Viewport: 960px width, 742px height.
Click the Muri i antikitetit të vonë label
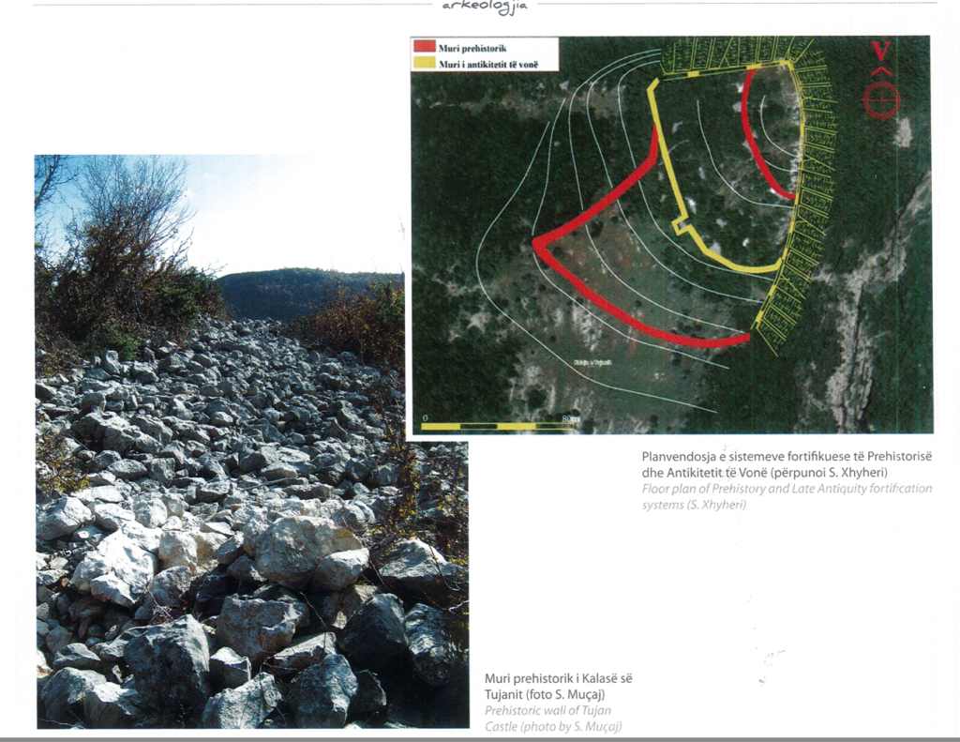coord(487,65)
